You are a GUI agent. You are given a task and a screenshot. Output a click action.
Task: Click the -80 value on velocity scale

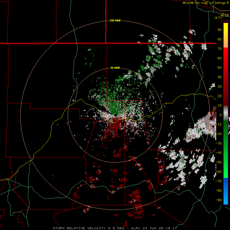[218, 191]
